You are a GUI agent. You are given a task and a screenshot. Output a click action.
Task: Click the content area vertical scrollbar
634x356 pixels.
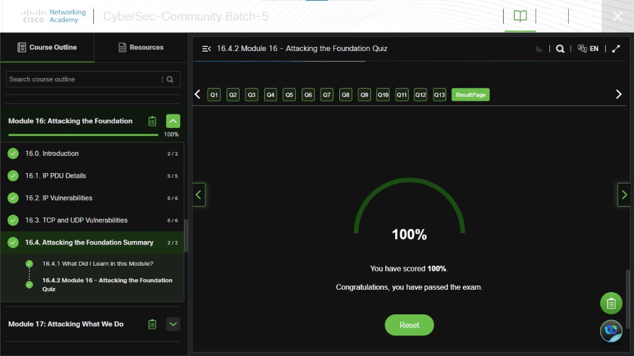[x=628, y=299]
